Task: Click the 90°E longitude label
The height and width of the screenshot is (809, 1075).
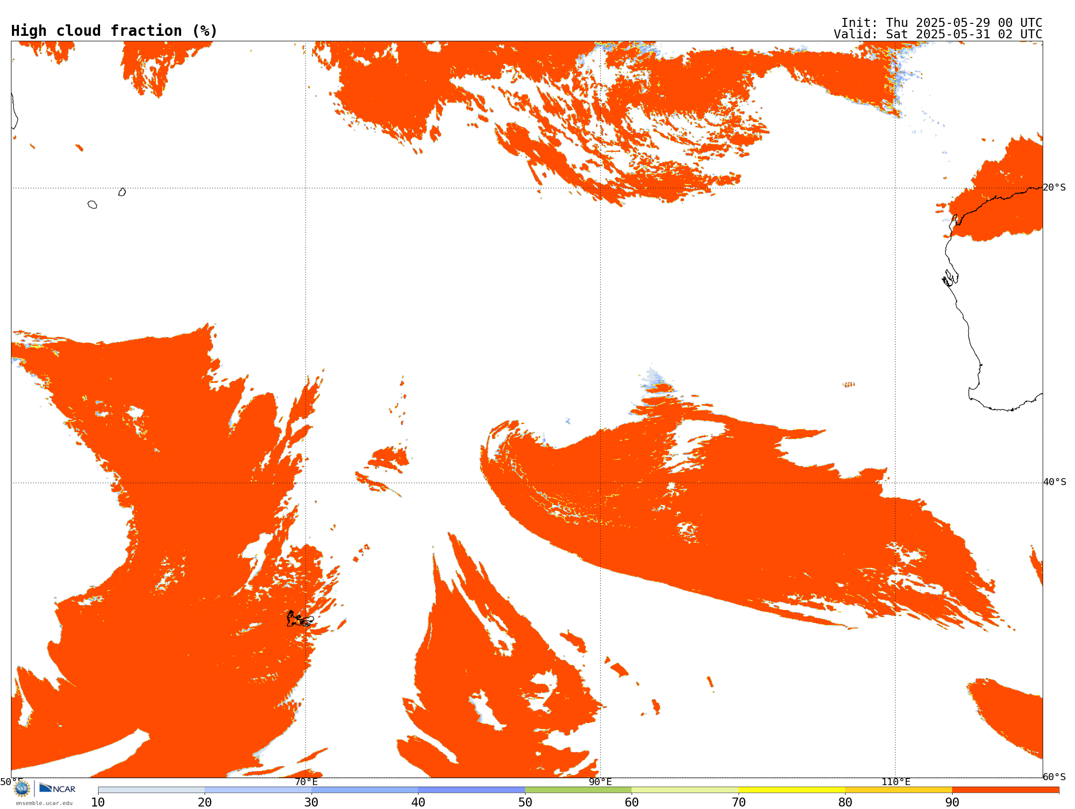Action: point(600,782)
